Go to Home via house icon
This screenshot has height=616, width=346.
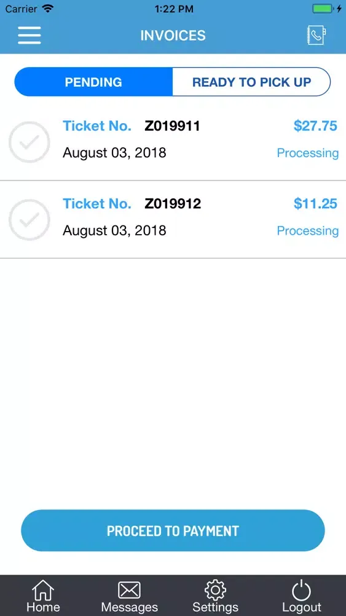pyautogui.click(x=43, y=591)
